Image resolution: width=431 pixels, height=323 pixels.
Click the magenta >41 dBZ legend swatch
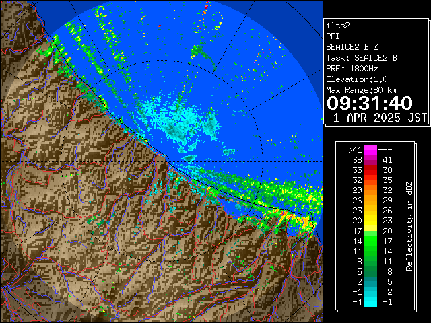[x=370, y=149]
